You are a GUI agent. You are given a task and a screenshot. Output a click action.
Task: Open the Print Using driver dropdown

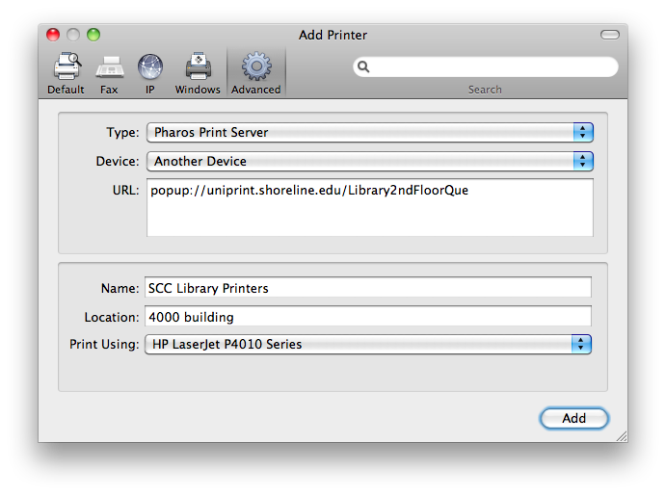click(x=368, y=345)
